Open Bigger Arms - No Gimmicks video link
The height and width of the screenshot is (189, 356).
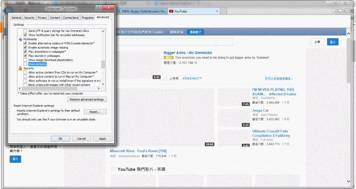188,53
